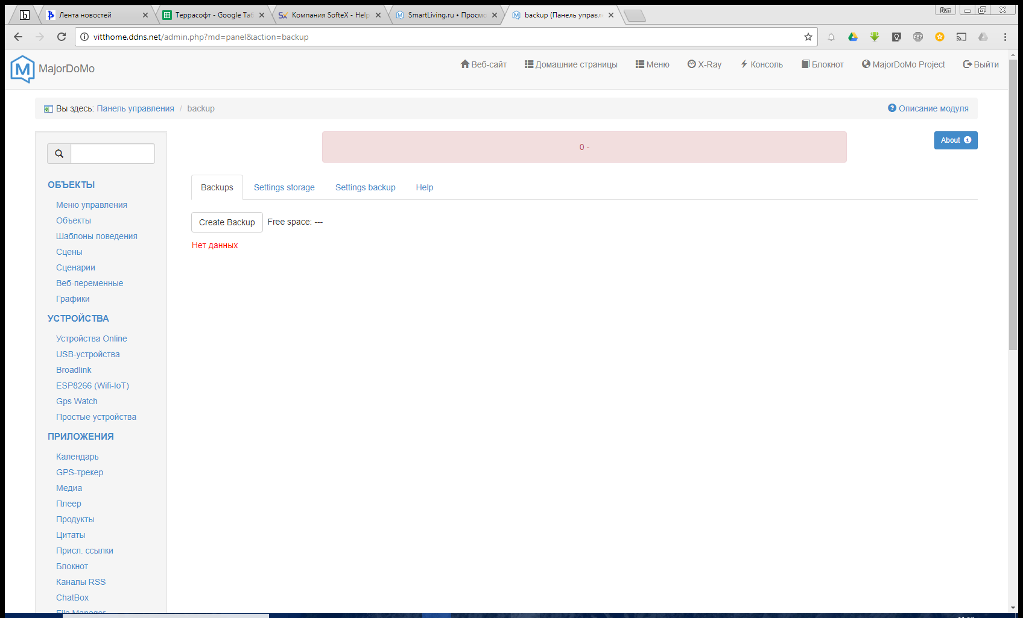Screen dimensions: 1023x618
Task: Open the Settings backup tab
Action: tap(366, 187)
